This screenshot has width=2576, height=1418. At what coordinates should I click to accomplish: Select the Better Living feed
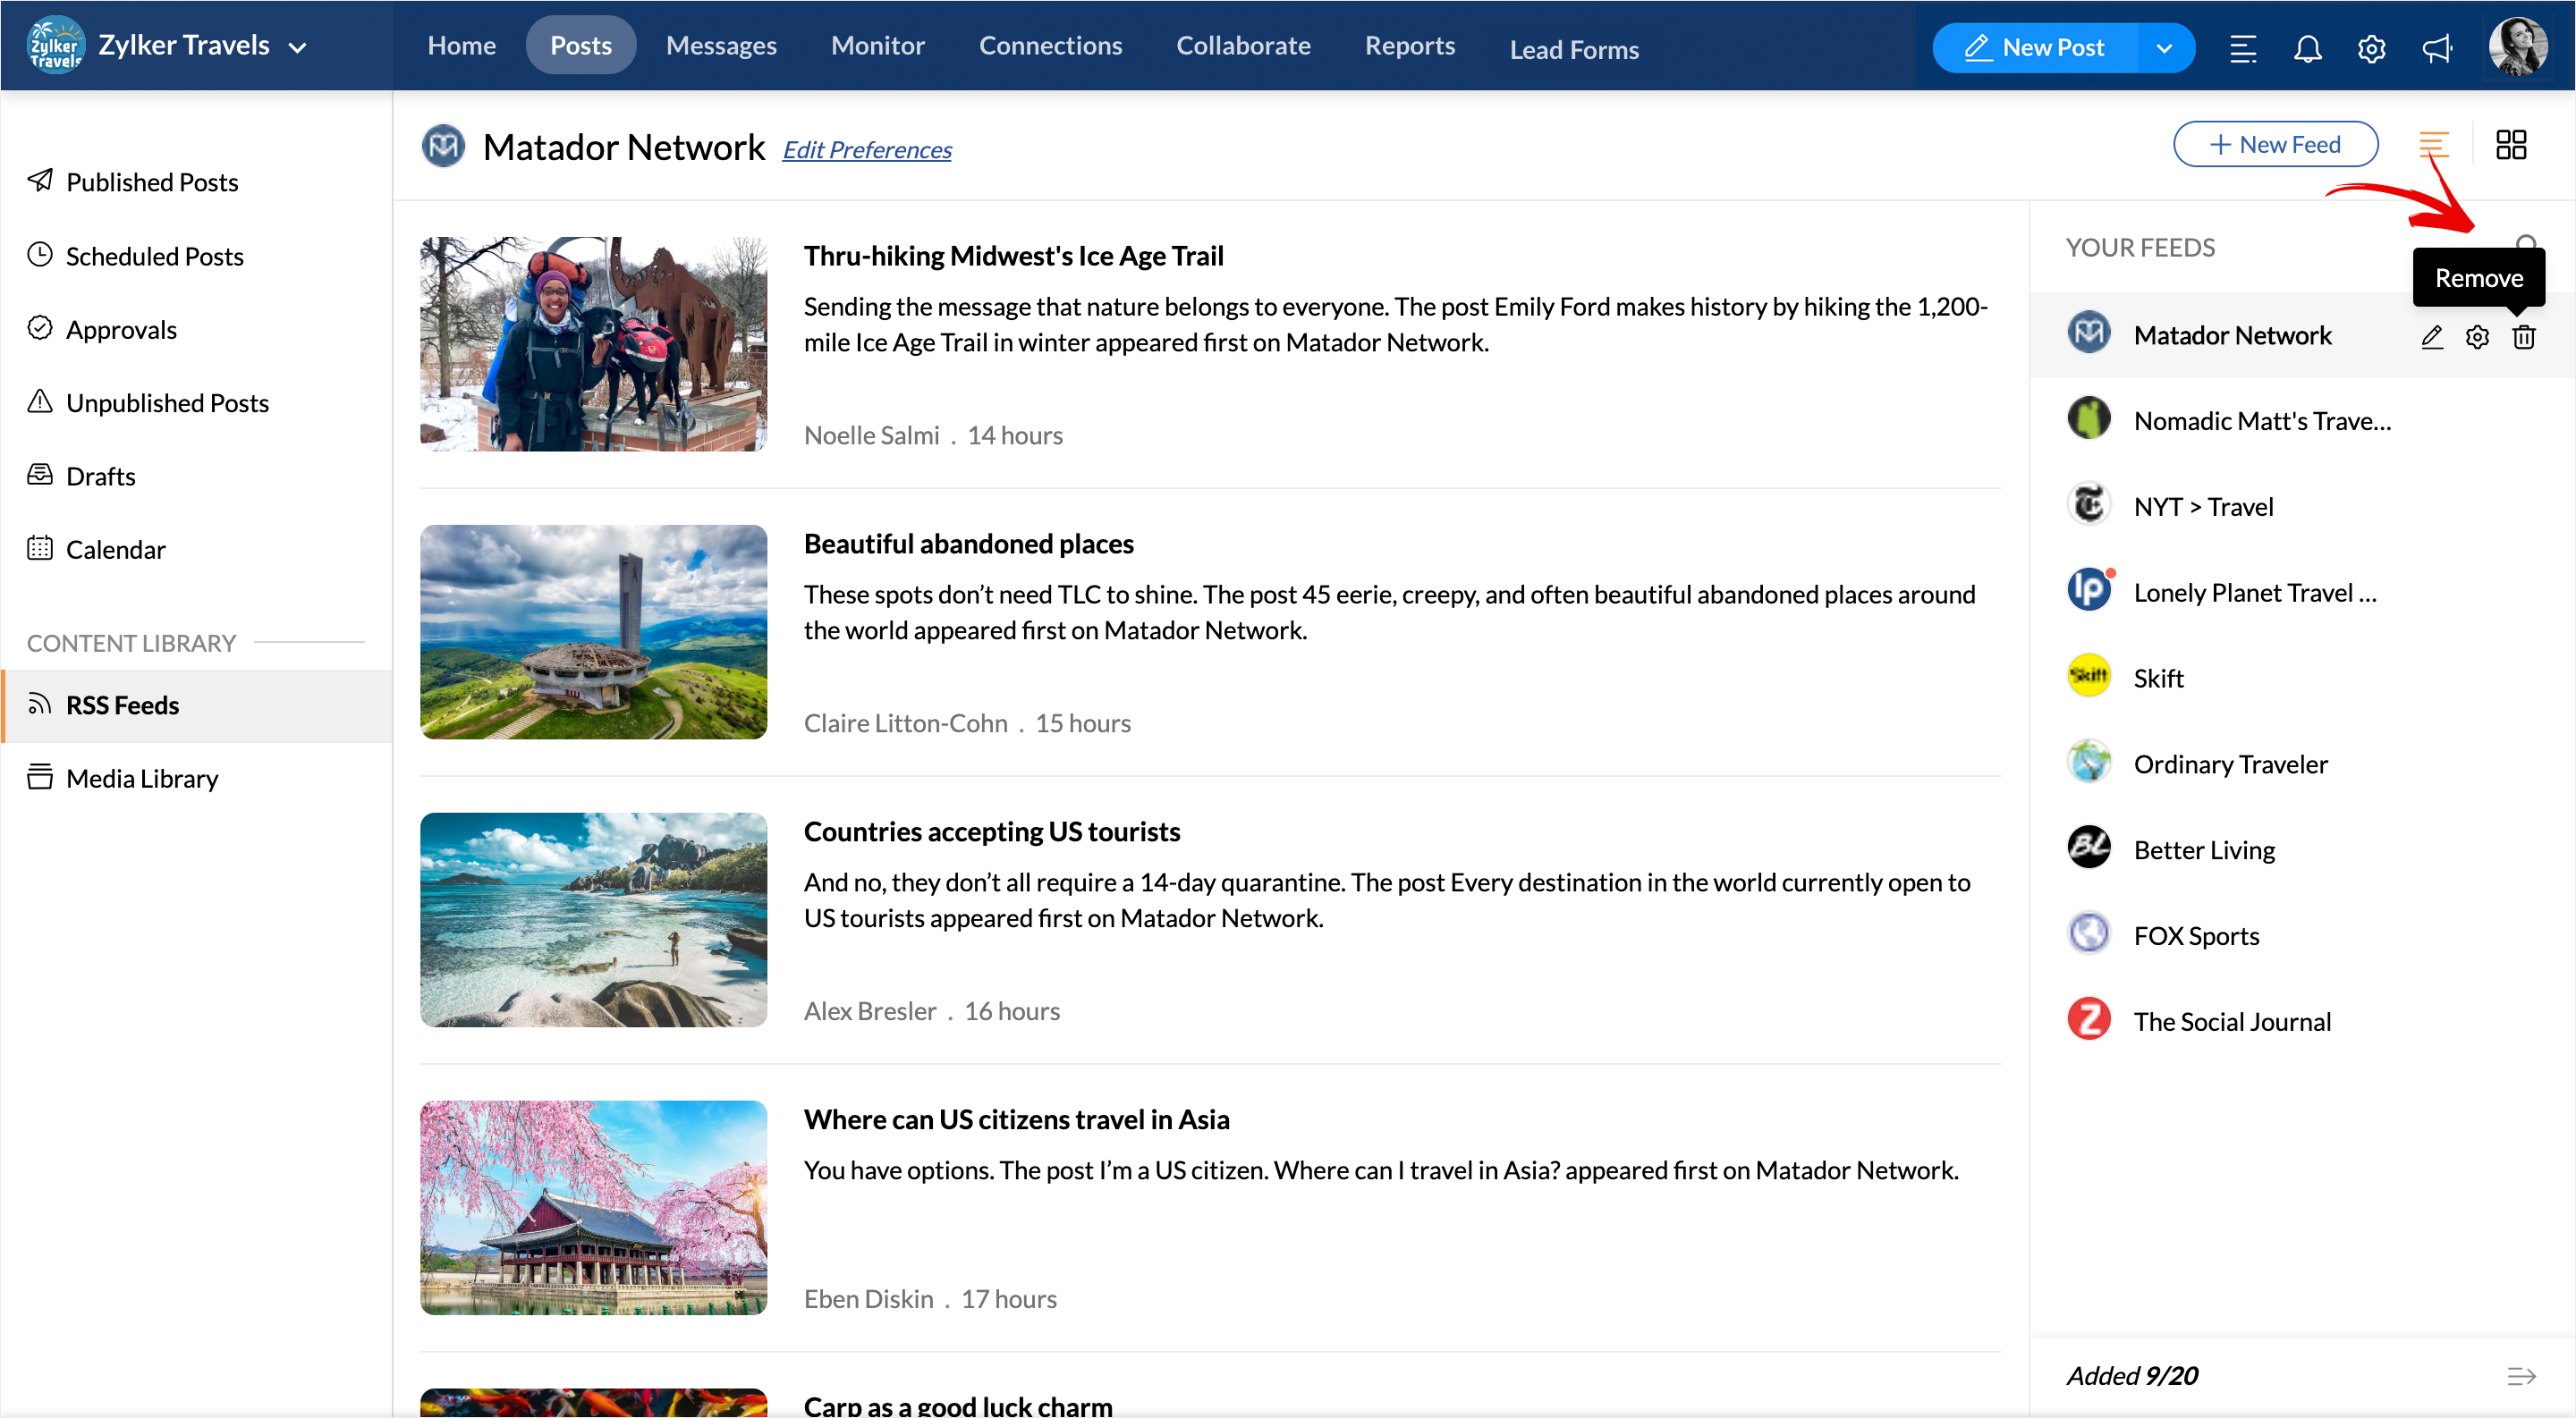point(2302,850)
